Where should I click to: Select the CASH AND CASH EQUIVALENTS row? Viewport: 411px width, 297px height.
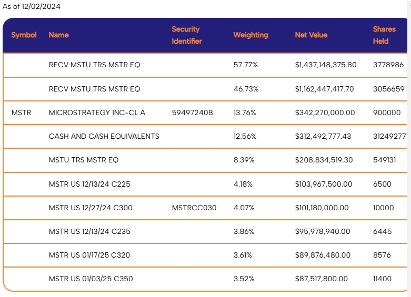pos(205,137)
